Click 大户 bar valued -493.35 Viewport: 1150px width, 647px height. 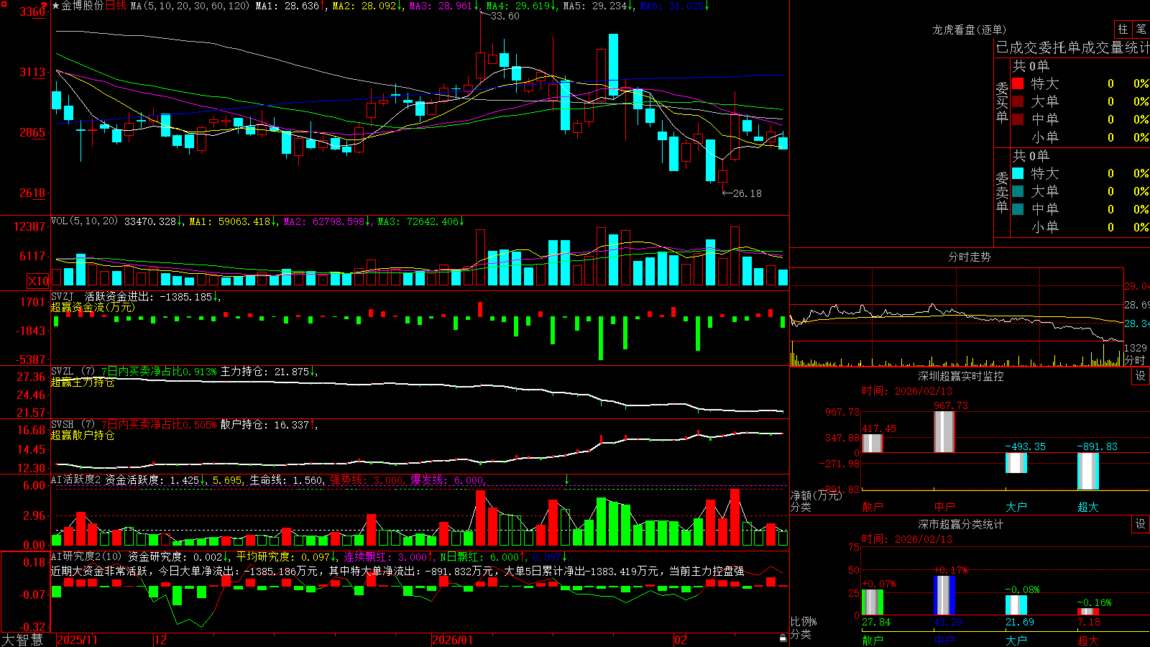click(1016, 463)
